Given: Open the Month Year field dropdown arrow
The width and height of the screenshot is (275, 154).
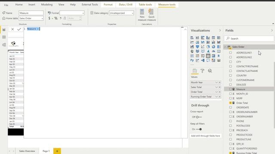Looking at the screenshot, I should coord(217,83).
